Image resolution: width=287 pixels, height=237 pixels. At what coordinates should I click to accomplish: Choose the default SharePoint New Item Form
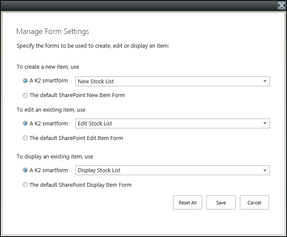[25, 95]
